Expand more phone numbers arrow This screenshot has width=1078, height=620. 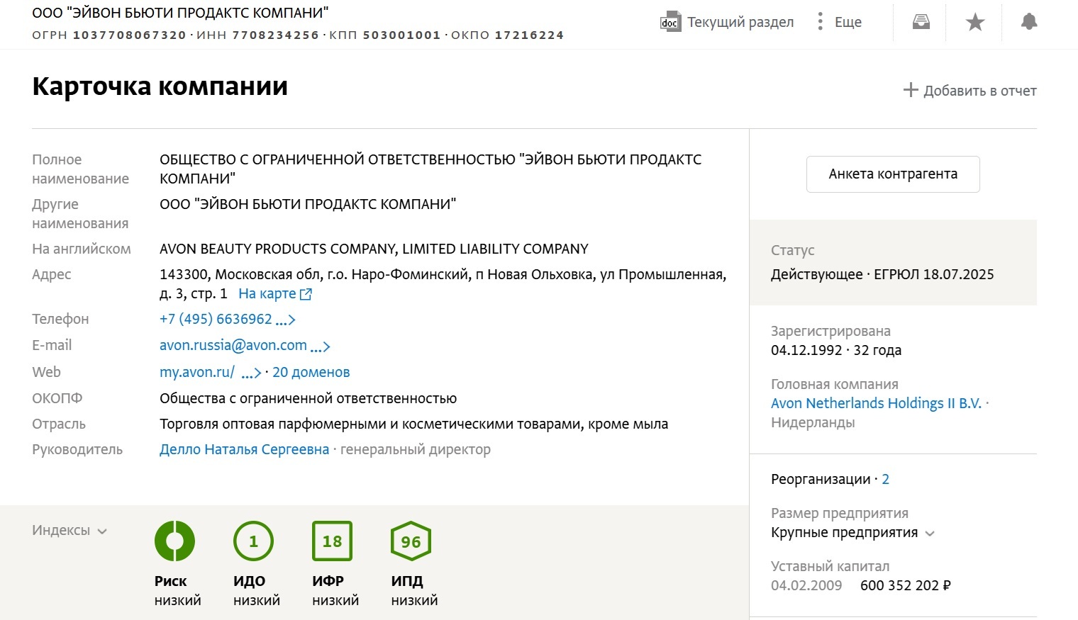(x=285, y=320)
